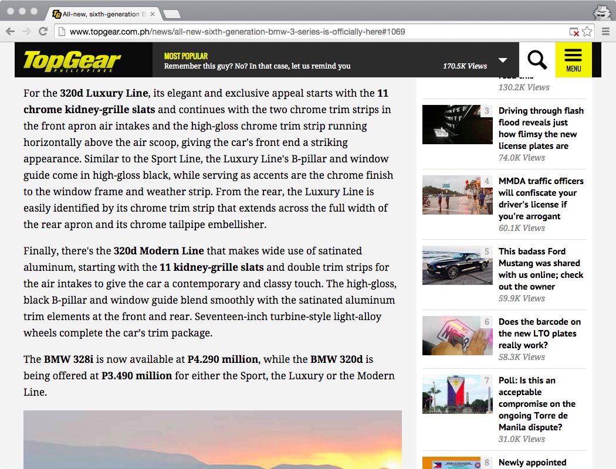Click the LTO barcode plate thumbnail
Image resolution: width=616 pixels, height=469 pixels.
pos(457,335)
